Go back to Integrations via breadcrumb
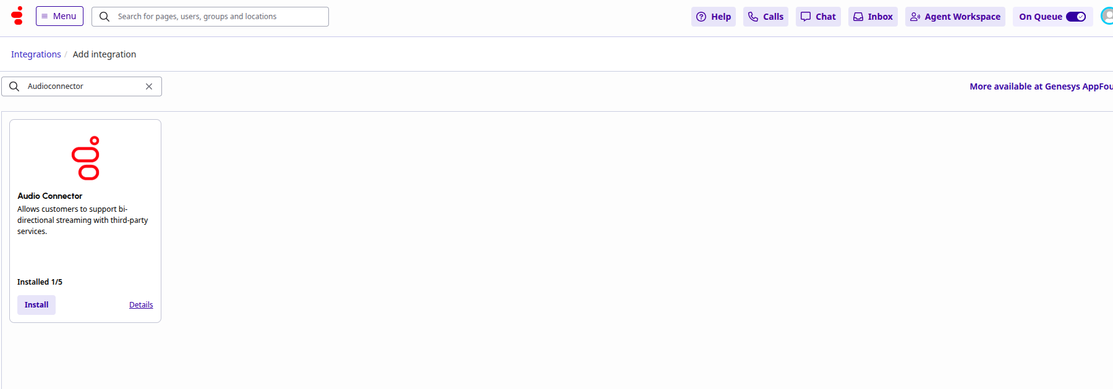 pos(36,54)
